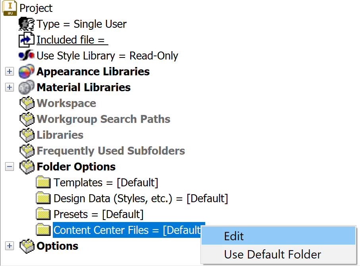Screen dimensions: 360x266
Task: Select Frequently Used Subfolders item
Action: (x=111, y=151)
